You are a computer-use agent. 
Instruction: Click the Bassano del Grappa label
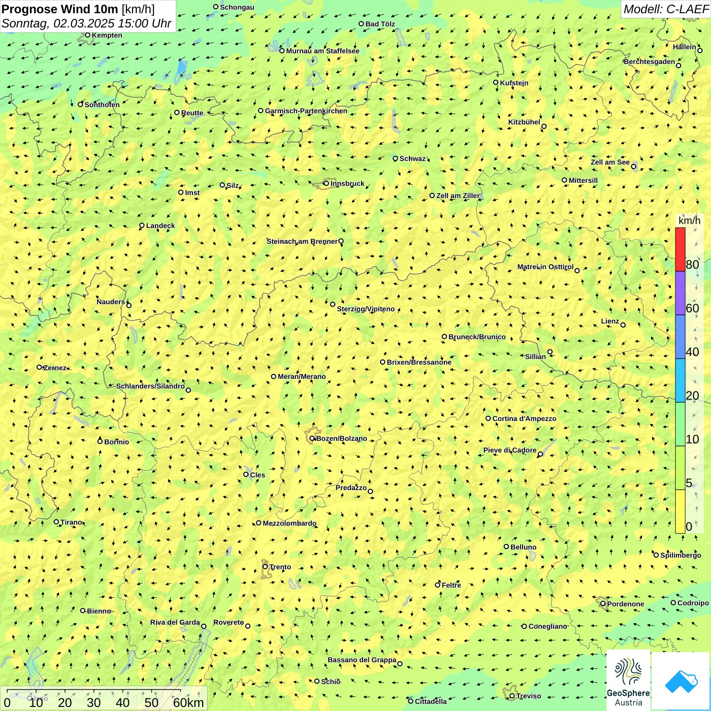[x=362, y=660]
